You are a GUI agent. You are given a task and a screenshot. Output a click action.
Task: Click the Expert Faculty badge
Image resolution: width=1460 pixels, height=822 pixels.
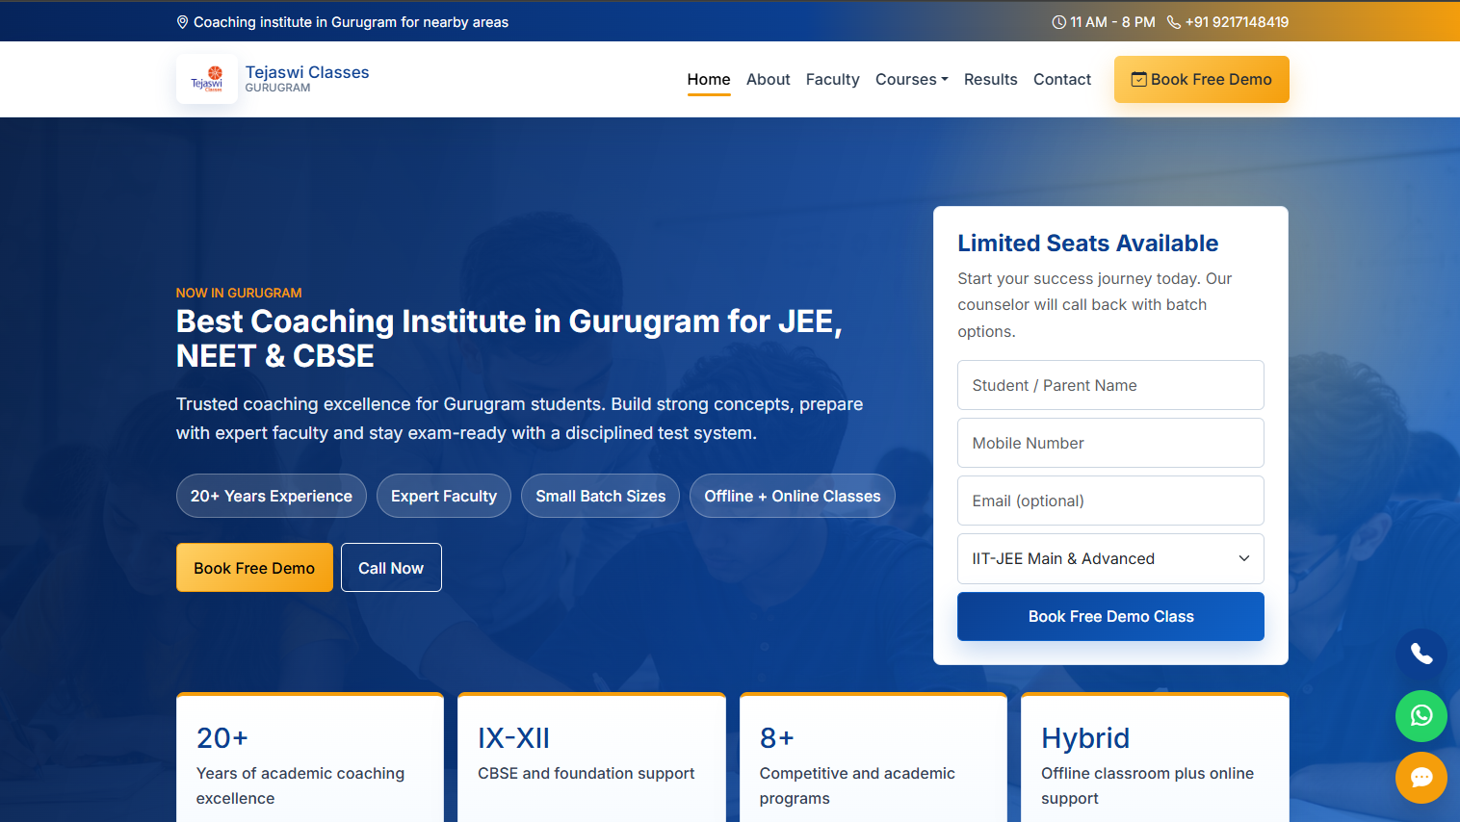pos(444,496)
